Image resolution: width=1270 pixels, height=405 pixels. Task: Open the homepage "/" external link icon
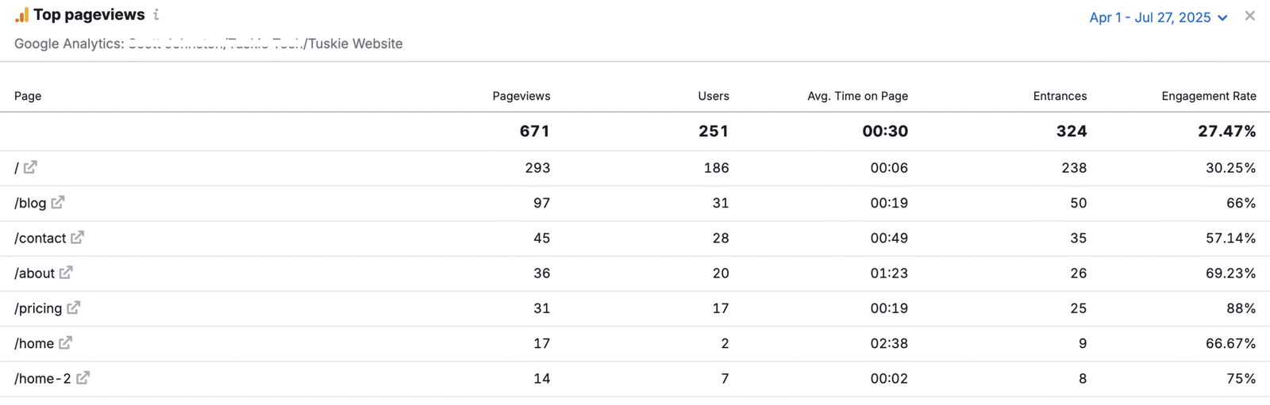(30, 167)
